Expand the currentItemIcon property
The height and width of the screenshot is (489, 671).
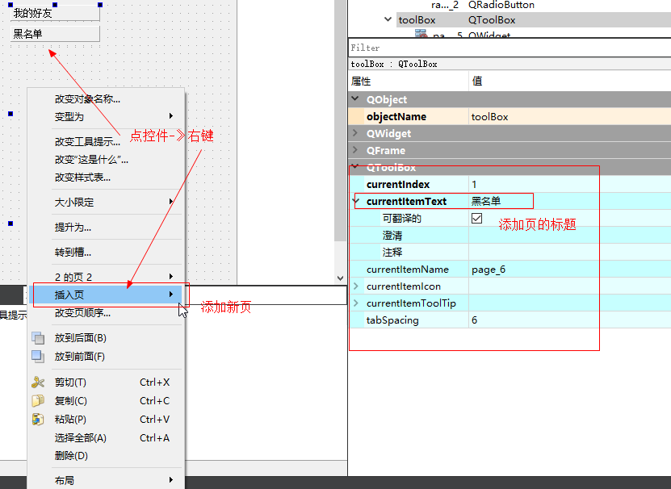[355, 286]
